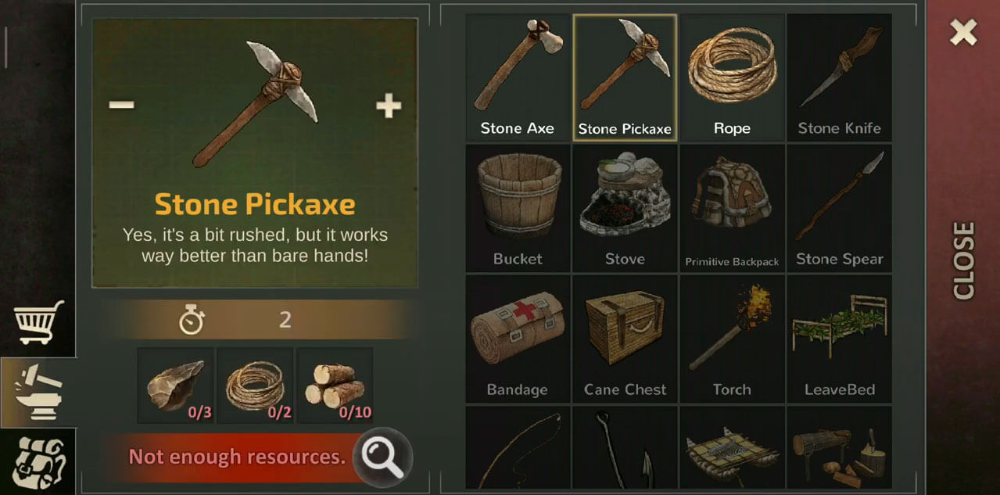The width and height of the screenshot is (1000, 495).
Task: Select the Primitive Backpack item
Action: 732,208
